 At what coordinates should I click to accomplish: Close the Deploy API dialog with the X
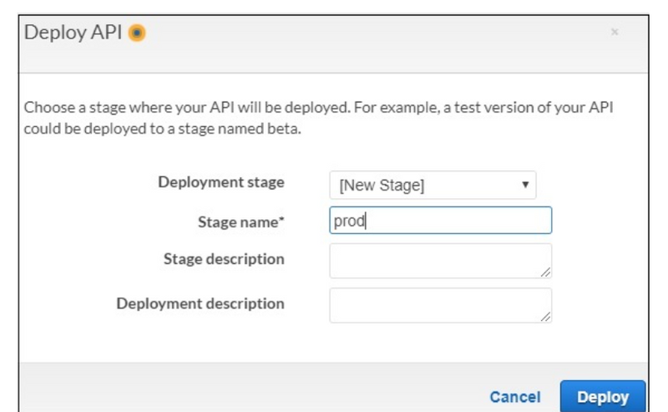pyautogui.click(x=615, y=32)
